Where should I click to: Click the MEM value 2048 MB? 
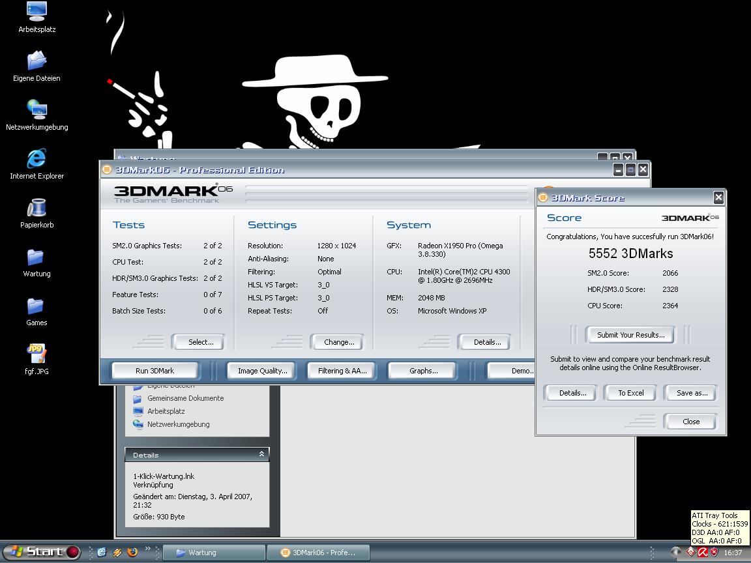[431, 298]
